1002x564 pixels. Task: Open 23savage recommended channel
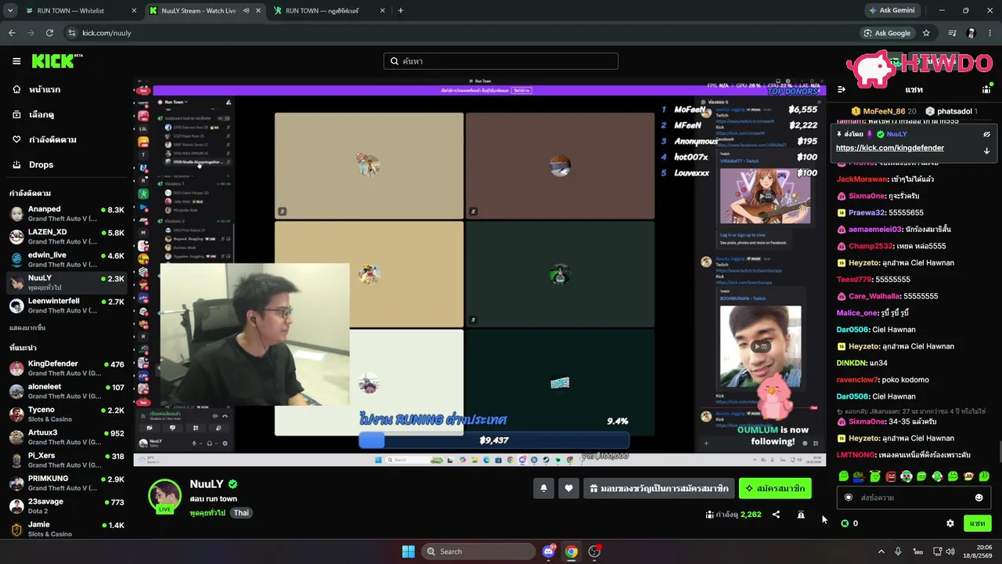pos(67,506)
